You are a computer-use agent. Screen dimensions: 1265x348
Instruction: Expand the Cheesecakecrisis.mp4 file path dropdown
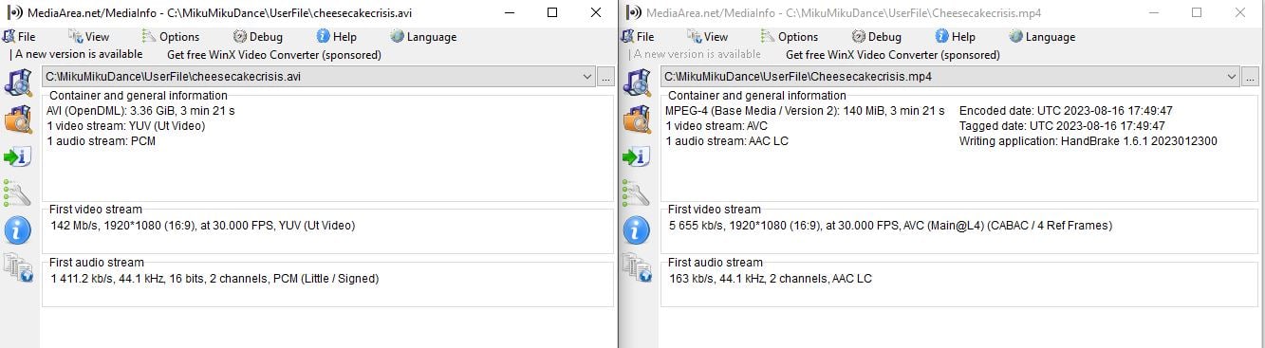(1232, 77)
